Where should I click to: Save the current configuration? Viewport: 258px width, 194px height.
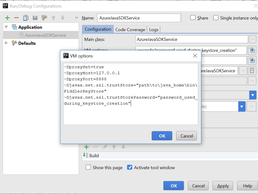click(35, 18)
